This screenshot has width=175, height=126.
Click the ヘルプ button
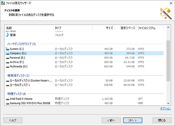(x=13, y=120)
